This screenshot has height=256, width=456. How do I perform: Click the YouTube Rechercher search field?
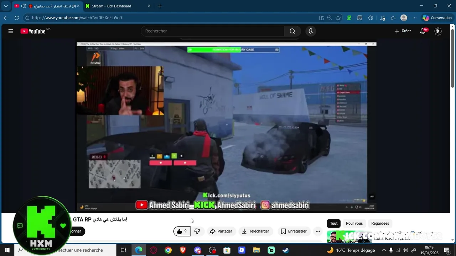coord(212,31)
